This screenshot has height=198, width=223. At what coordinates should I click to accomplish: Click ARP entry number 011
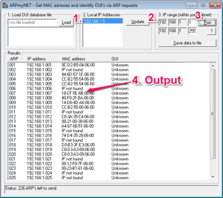click(x=12, y=112)
